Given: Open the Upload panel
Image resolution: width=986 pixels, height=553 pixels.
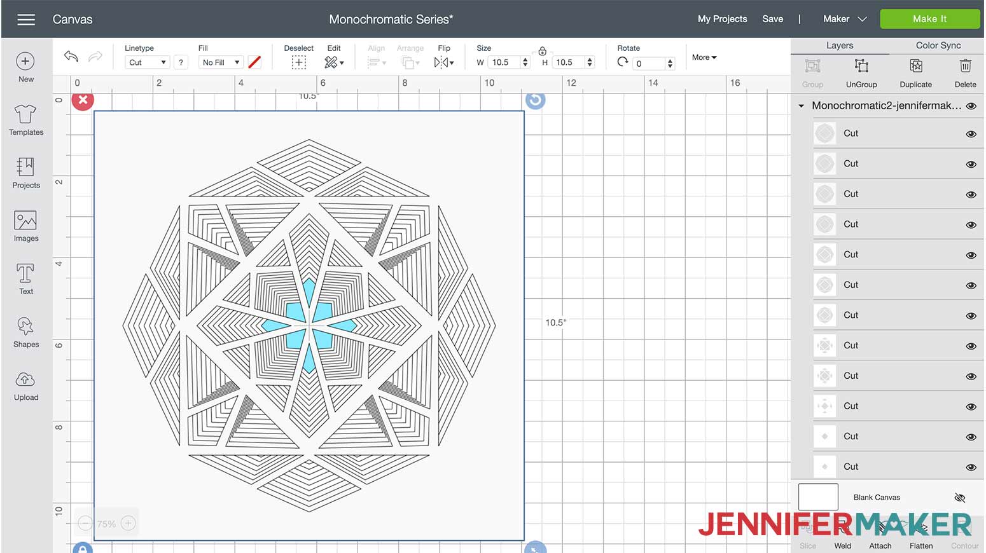Looking at the screenshot, I should pyautogui.click(x=26, y=385).
